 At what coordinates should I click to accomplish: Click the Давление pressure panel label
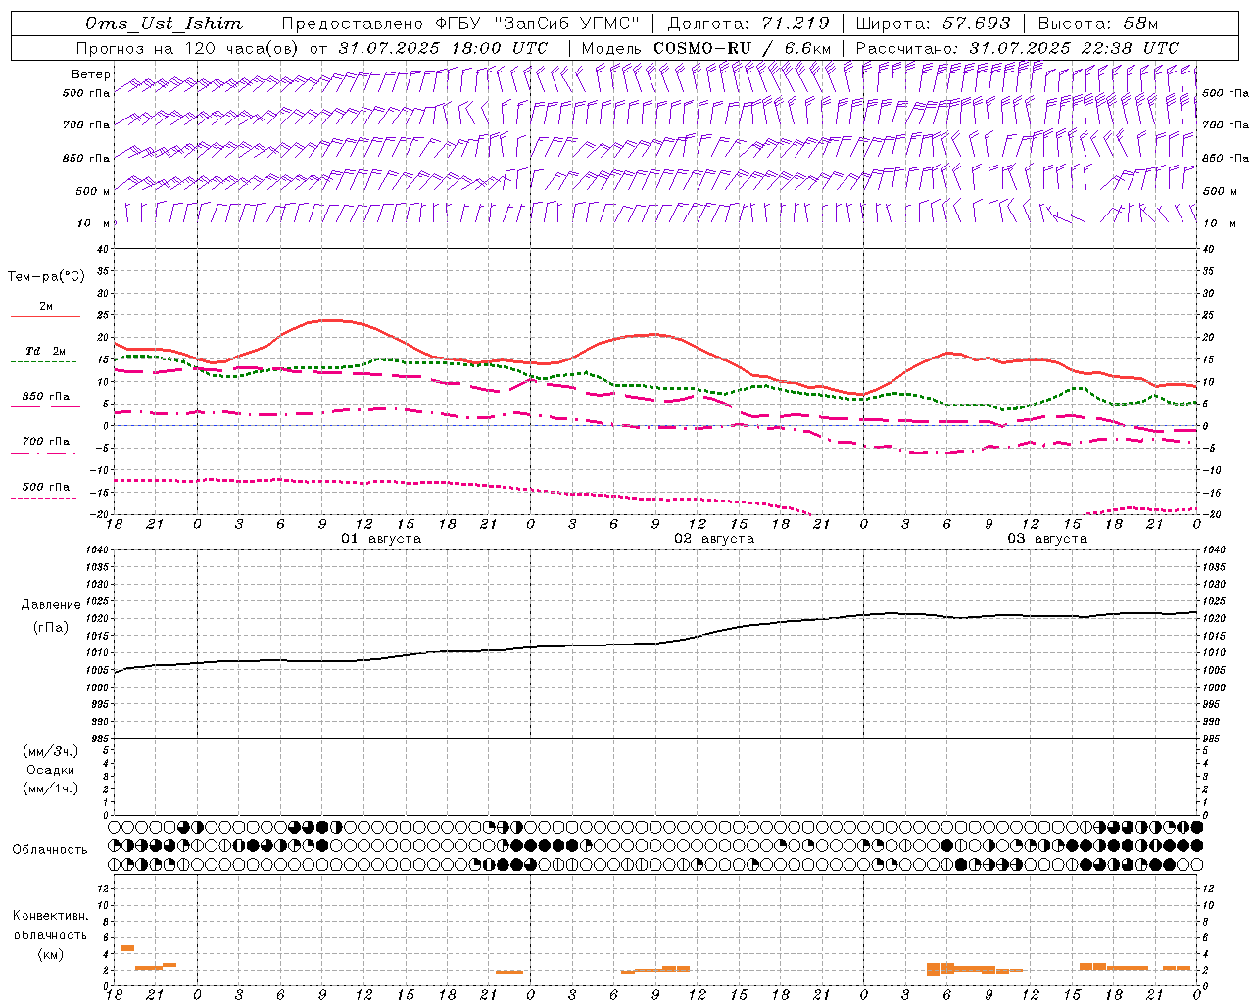pos(51,605)
